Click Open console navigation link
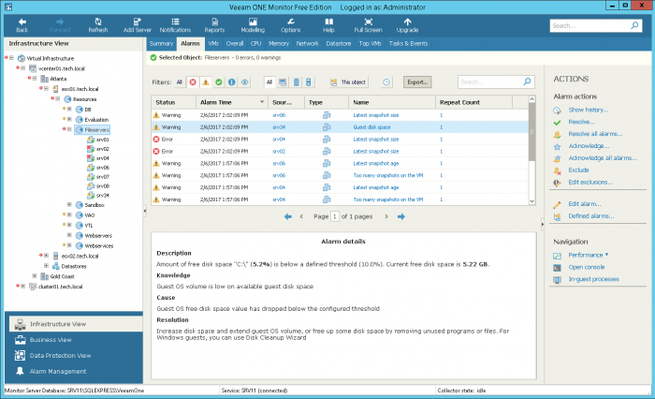The height and width of the screenshot is (399, 655). point(587,267)
